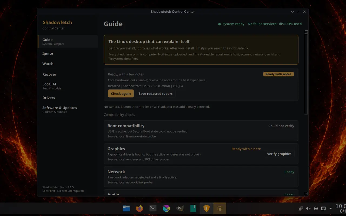
Task: Open the clipboard tray icon
Action: 301,208
